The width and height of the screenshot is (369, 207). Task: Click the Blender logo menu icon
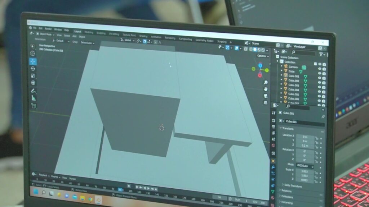coord(30,27)
